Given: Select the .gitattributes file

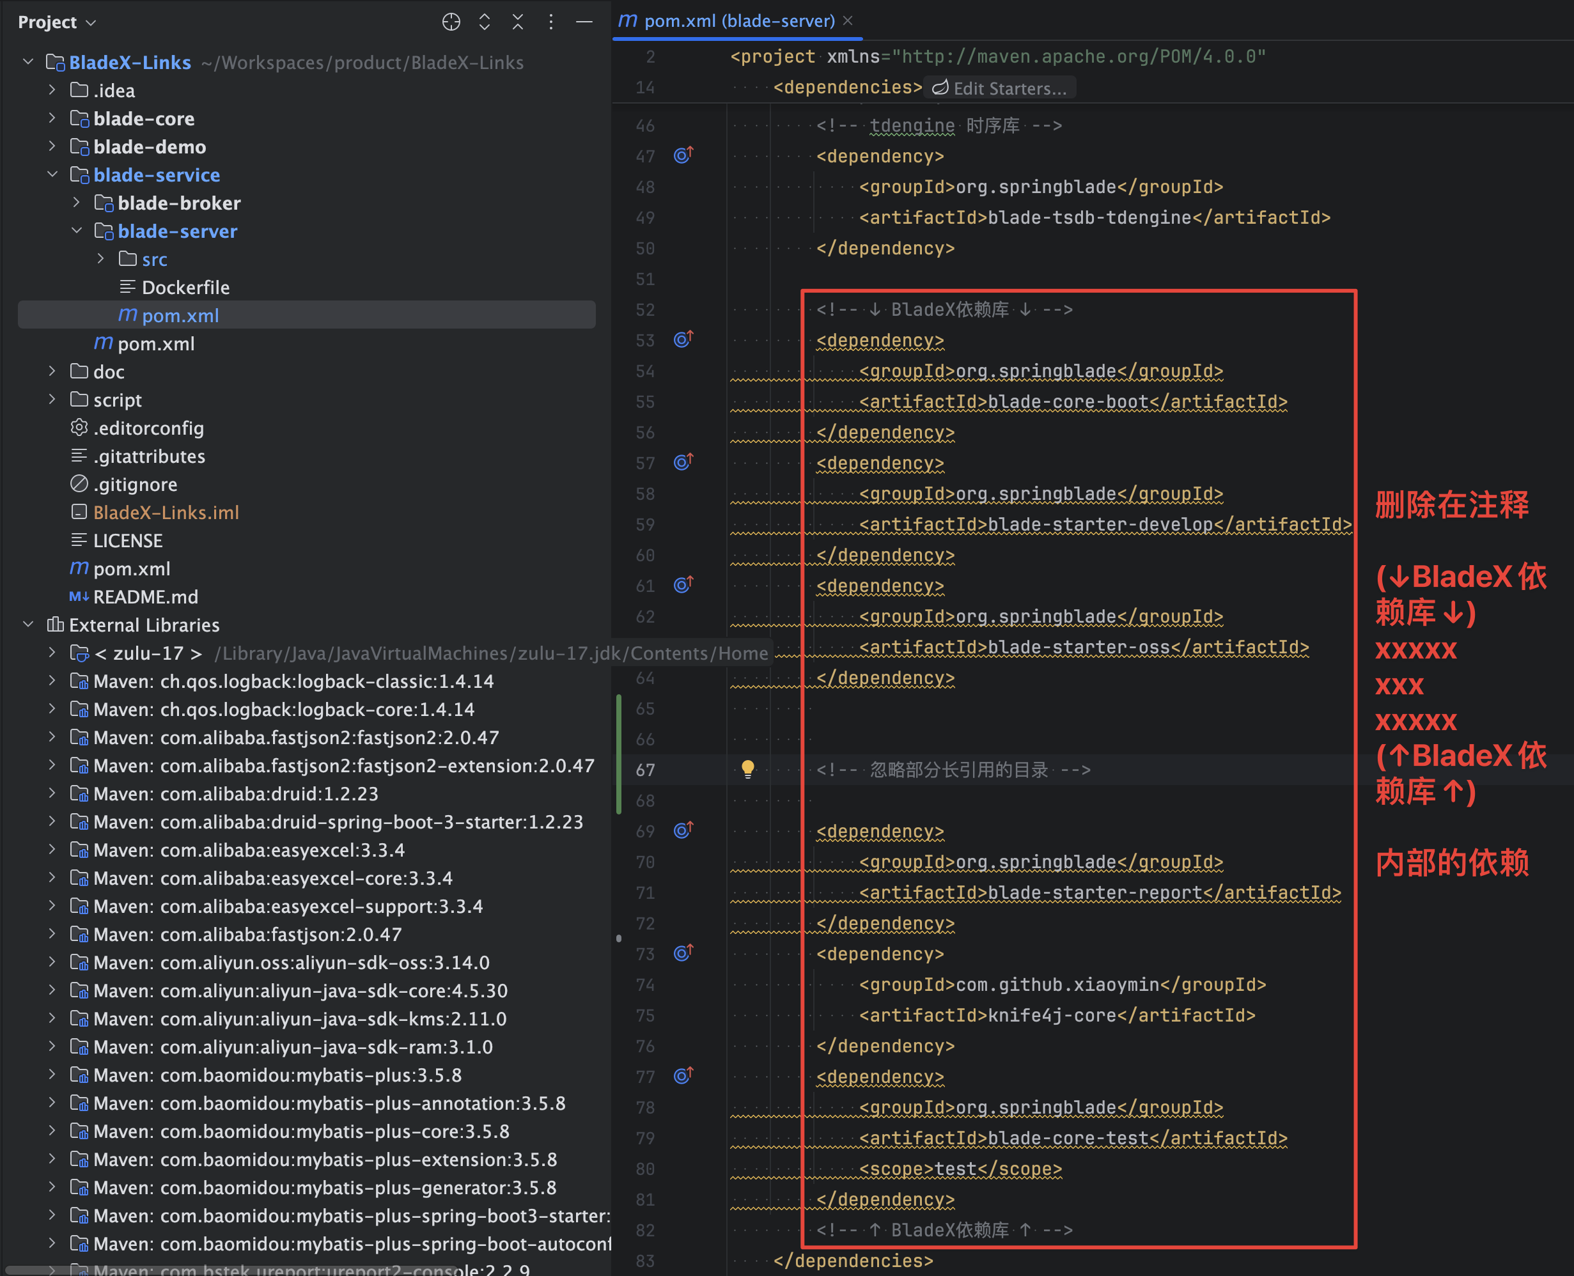Looking at the screenshot, I should point(149,456).
